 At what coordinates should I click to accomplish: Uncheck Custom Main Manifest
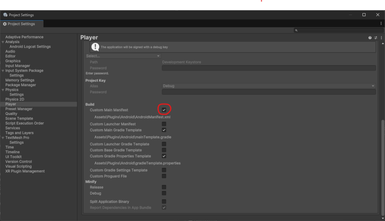[164, 110]
